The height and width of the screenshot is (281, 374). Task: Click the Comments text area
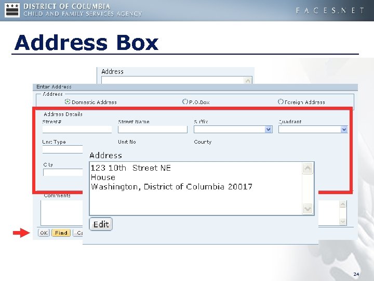pos(61,213)
